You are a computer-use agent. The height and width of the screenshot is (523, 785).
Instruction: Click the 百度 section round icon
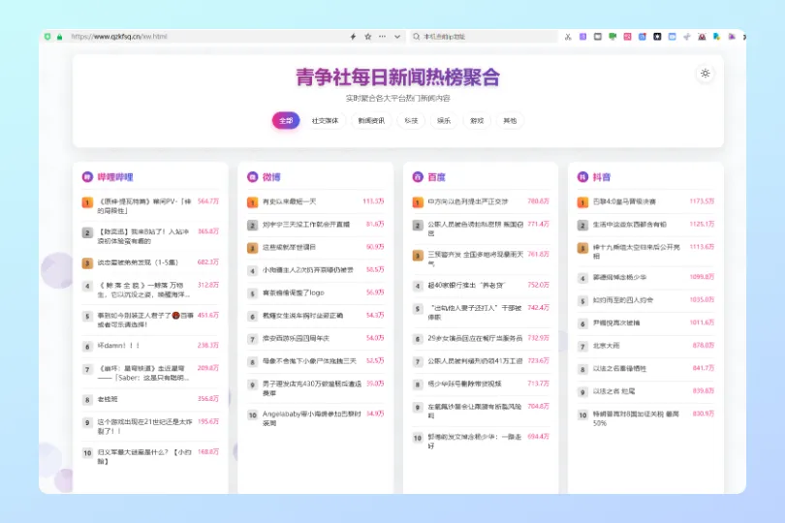[x=418, y=176]
